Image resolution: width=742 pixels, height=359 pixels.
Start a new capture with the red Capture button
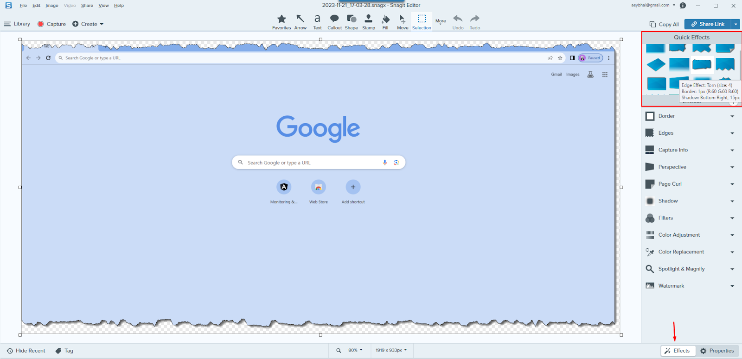click(x=52, y=24)
